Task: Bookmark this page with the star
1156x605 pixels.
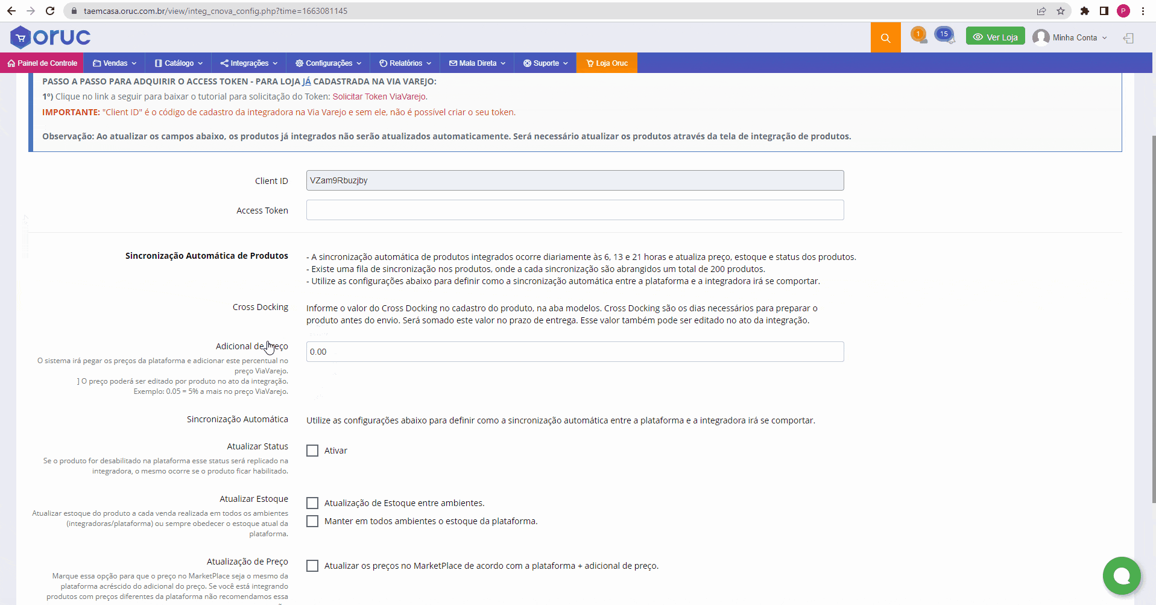Action: tap(1061, 11)
